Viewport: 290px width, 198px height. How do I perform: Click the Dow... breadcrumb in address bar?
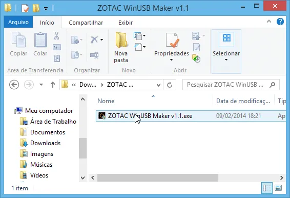88,85
